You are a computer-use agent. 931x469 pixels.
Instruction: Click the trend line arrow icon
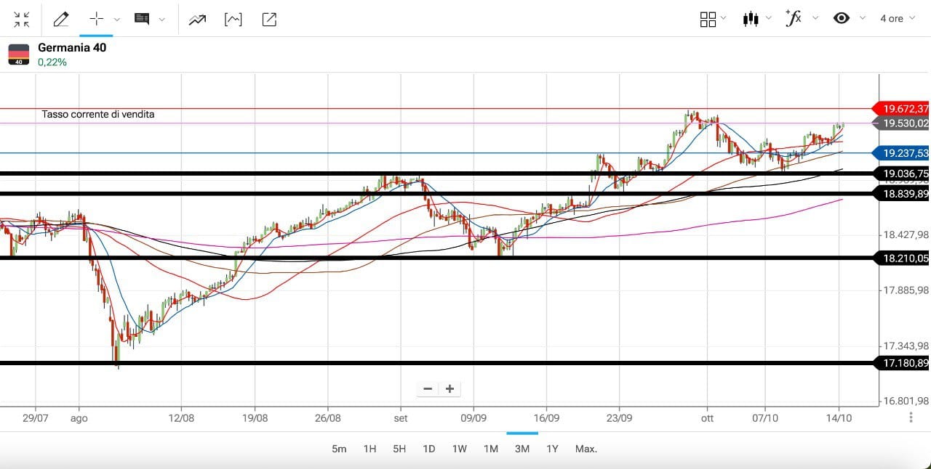click(x=197, y=20)
